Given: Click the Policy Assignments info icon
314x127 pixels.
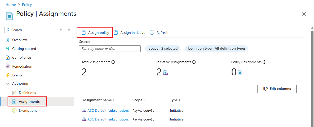Looking at the screenshot, I should coord(264,62).
